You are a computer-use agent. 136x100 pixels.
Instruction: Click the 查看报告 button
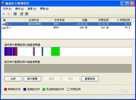[90, 79]
